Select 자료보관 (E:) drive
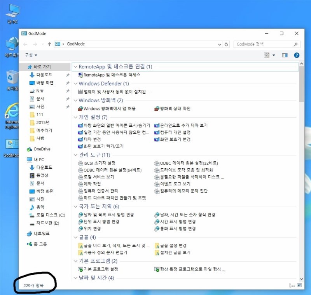The width and height of the screenshot is (311, 295). click(x=44, y=223)
